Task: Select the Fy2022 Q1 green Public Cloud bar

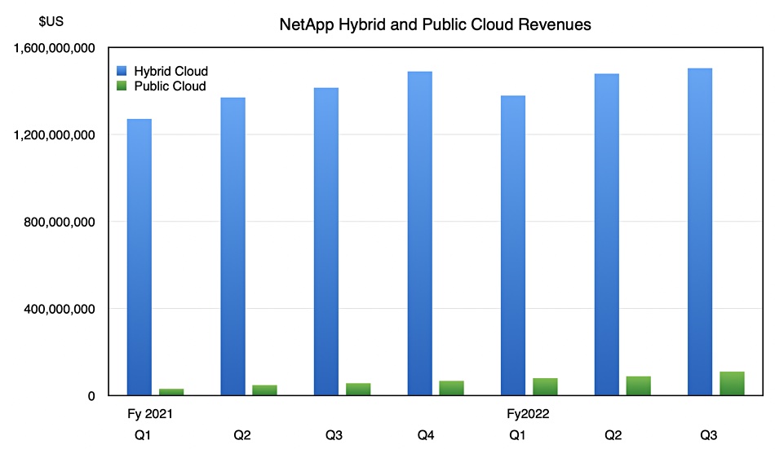Action: coord(545,387)
